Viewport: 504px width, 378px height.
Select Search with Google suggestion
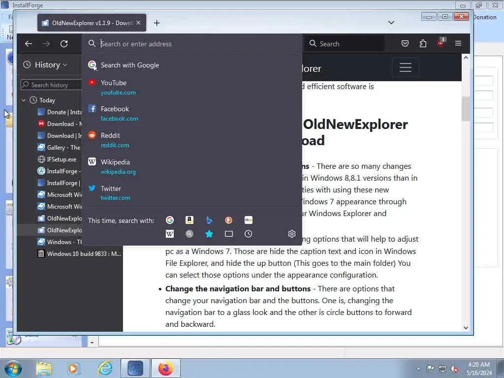pos(192,65)
